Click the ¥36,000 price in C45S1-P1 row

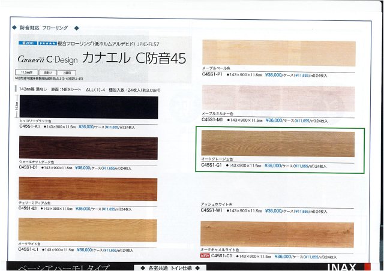[274, 75]
